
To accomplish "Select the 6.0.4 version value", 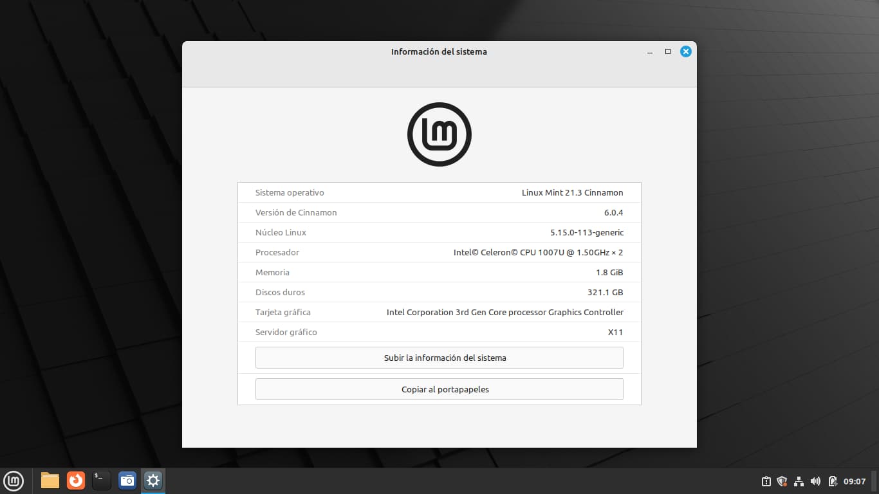I will coord(614,212).
